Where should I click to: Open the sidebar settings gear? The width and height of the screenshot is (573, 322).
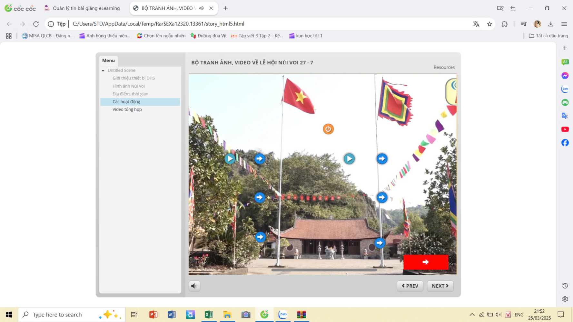[x=565, y=299]
